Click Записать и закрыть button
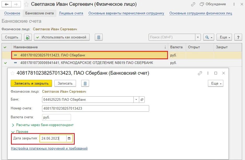 (31, 83)
